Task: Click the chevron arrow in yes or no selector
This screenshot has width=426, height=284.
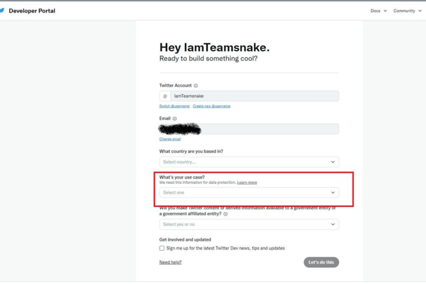Action: [x=333, y=224]
